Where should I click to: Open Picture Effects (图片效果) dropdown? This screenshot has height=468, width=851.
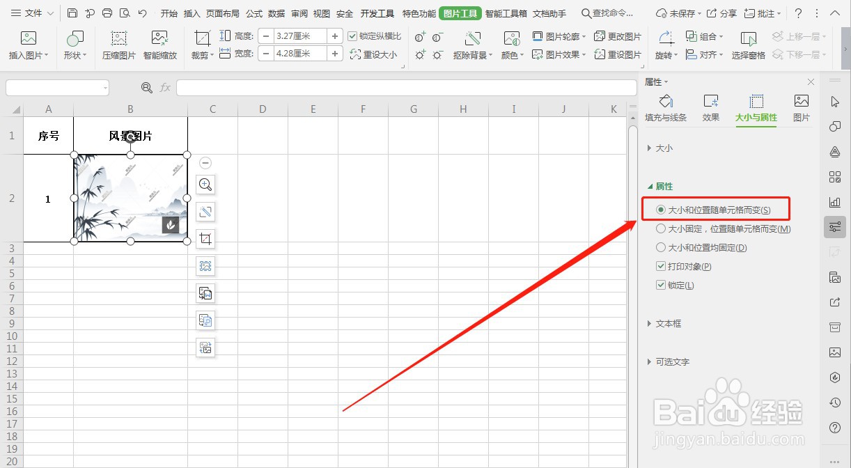tap(559, 54)
